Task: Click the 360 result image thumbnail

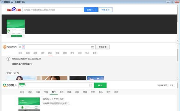Action: (29, 104)
